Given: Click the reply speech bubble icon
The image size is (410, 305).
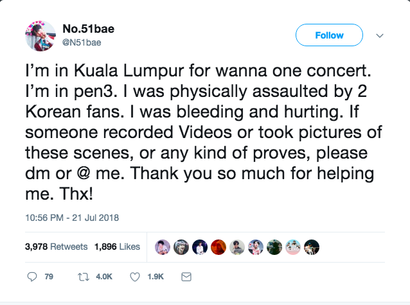Looking at the screenshot, I should (x=33, y=277).
